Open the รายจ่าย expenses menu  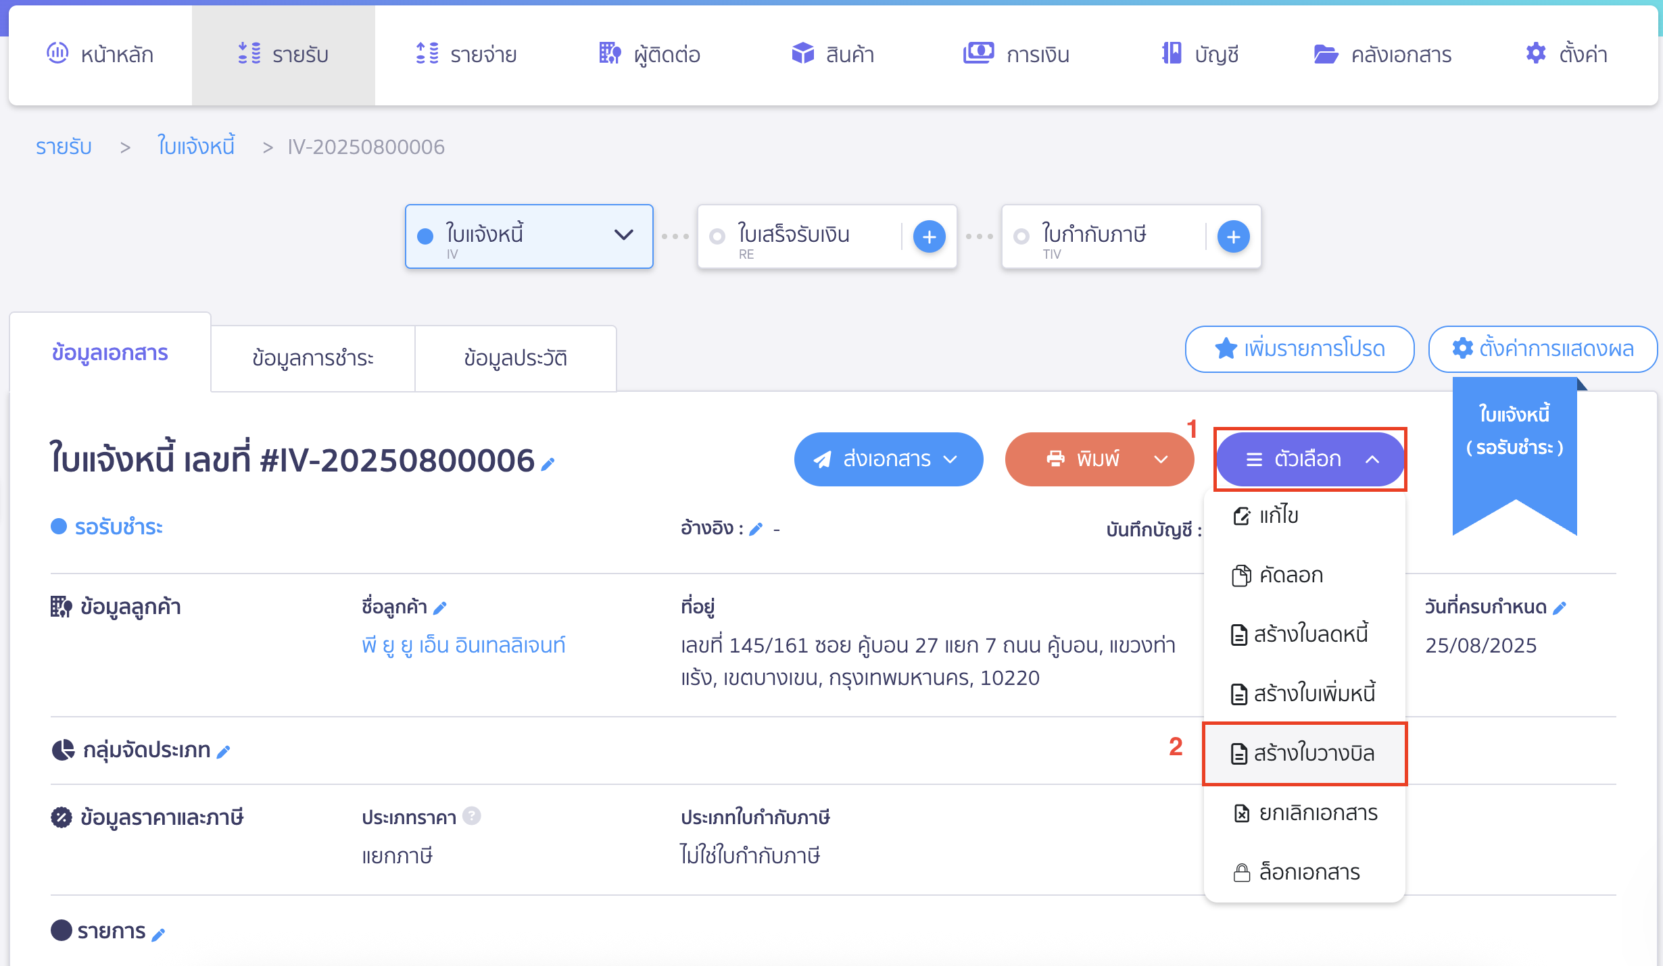point(466,54)
